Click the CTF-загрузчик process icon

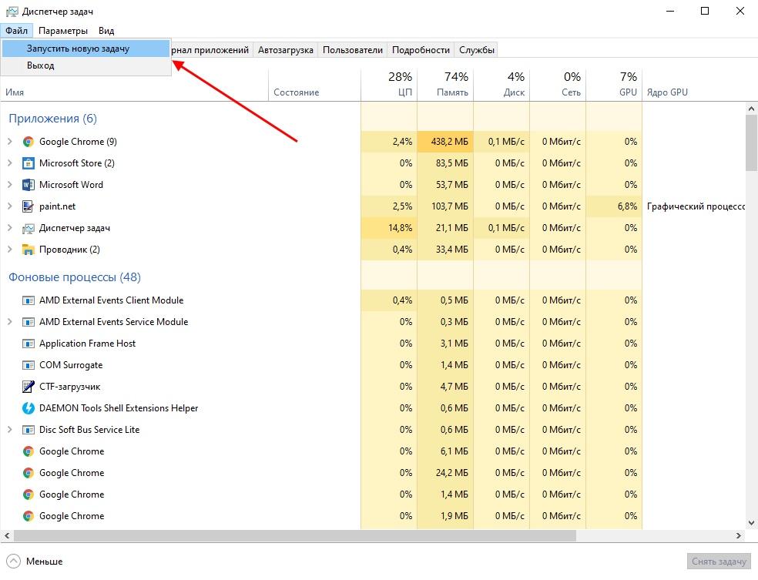click(29, 387)
